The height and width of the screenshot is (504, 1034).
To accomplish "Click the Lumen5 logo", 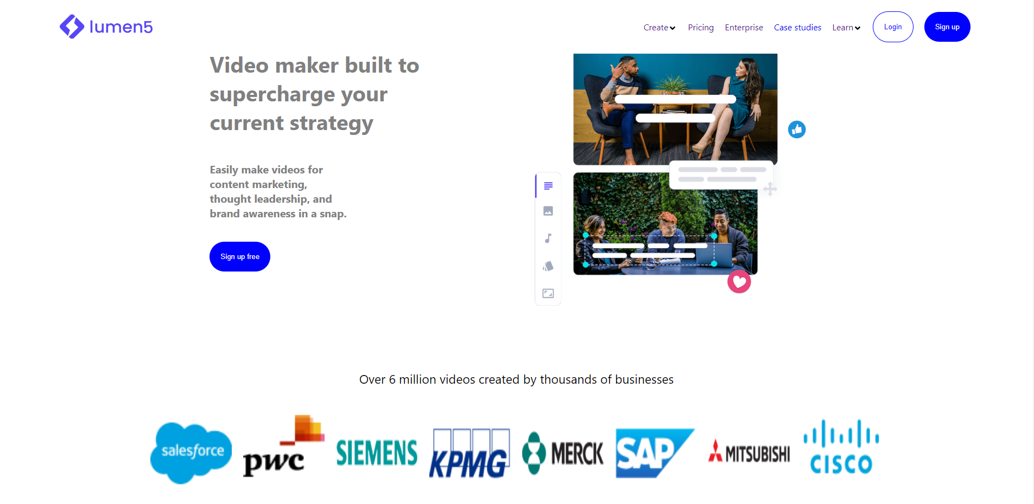I will coord(106,27).
